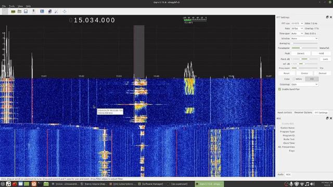
Task: Switch to the RDS tab
Action: 288,175
